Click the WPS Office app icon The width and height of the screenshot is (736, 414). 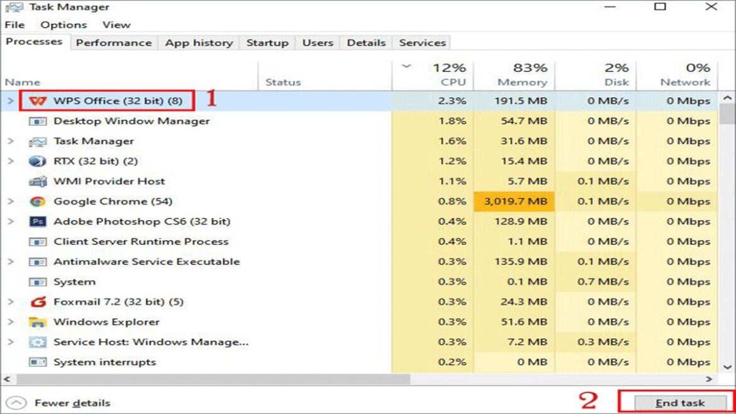[x=38, y=100]
